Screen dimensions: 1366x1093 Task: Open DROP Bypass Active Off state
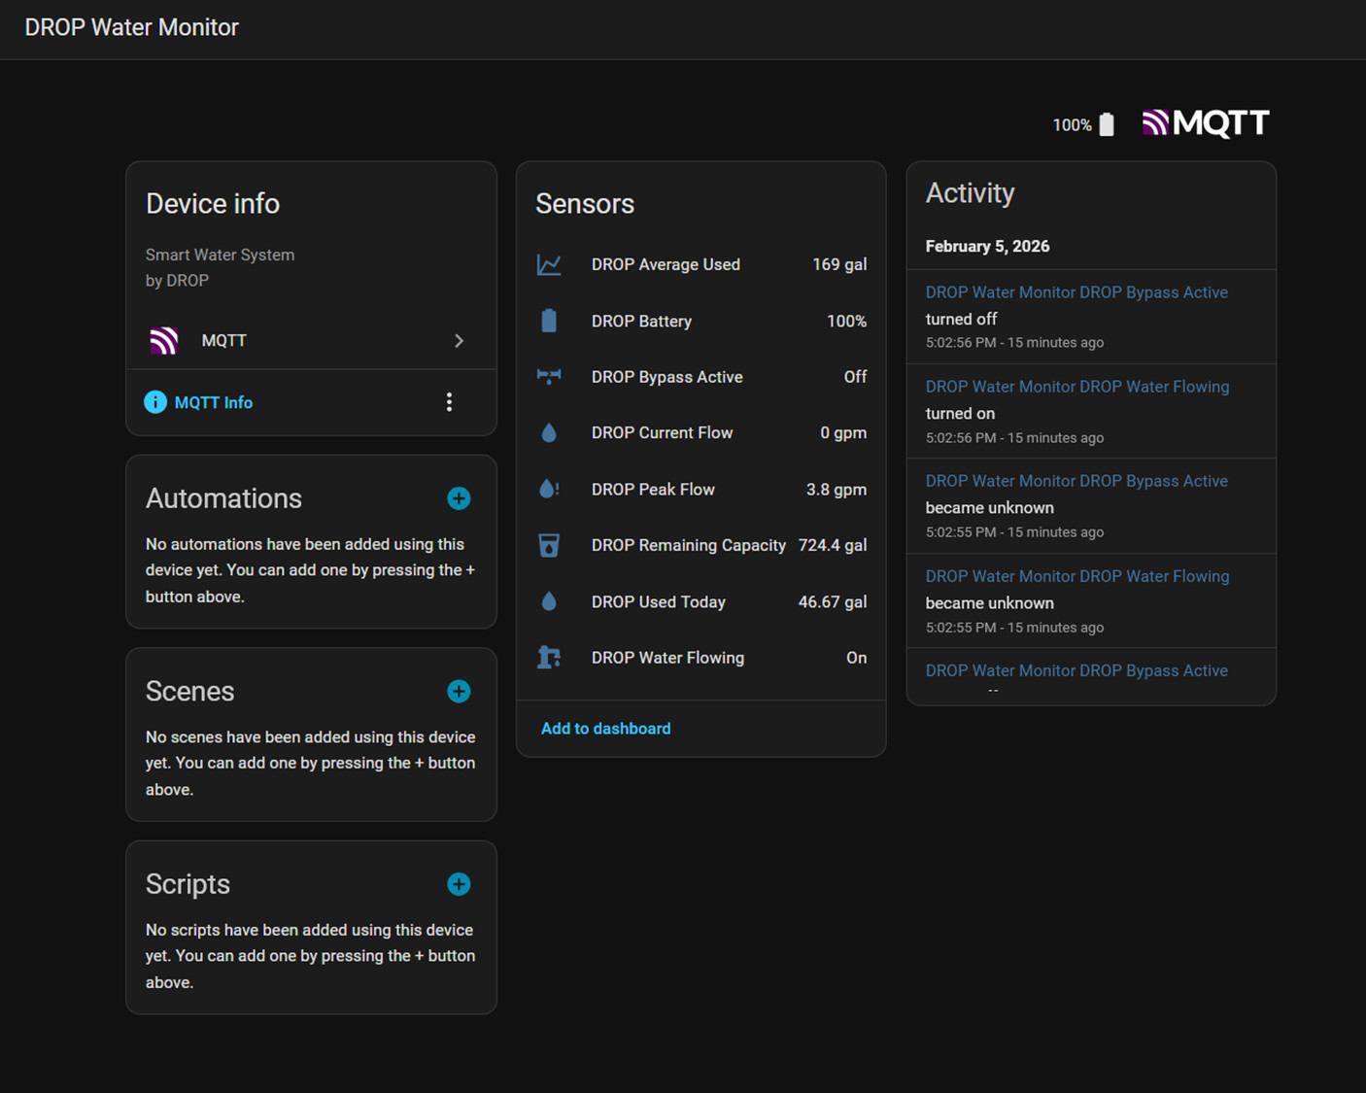(x=855, y=377)
